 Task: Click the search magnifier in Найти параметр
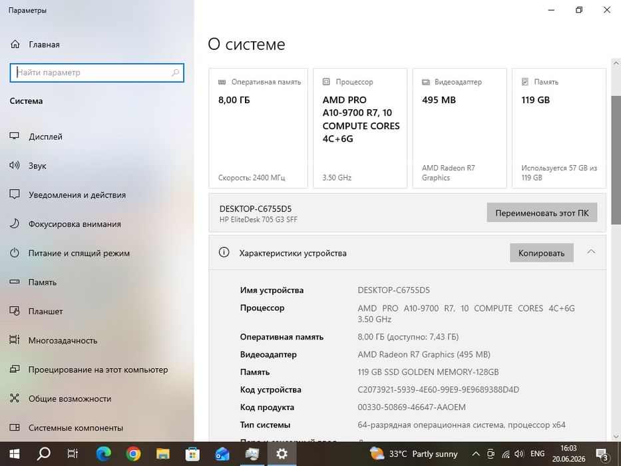(175, 73)
